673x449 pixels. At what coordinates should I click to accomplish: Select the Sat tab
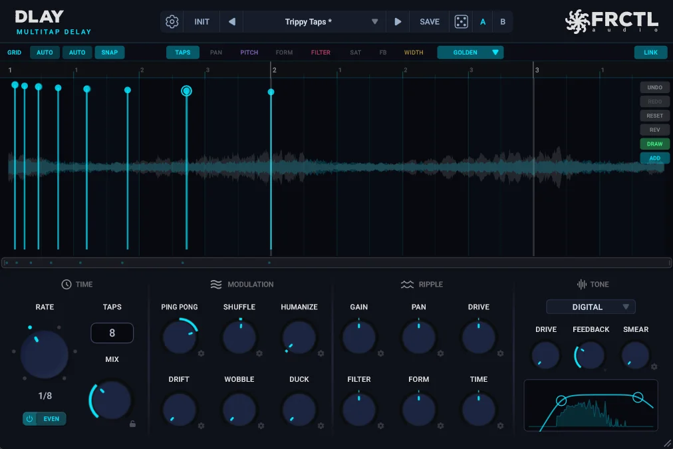tap(355, 53)
